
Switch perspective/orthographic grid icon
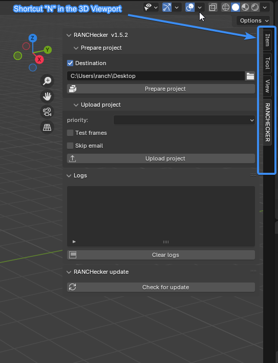(47, 127)
